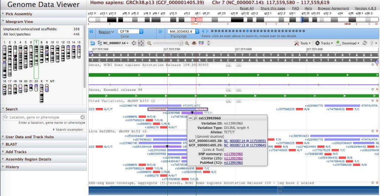This screenshot has height=196, width=380.
Task: Go to previous exon blue arrow
Action: click(203, 31)
